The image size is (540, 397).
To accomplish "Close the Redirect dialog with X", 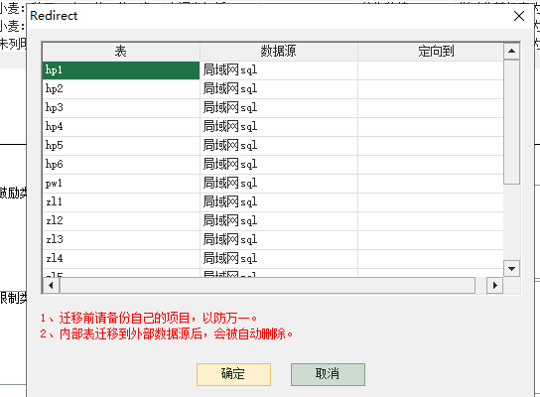I will pyautogui.click(x=519, y=16).
